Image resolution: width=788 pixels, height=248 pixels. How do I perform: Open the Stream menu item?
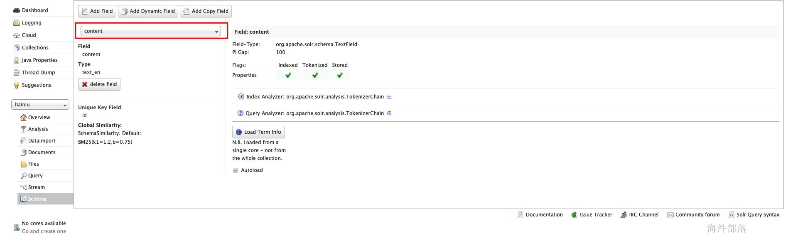(x=36, y=187)
